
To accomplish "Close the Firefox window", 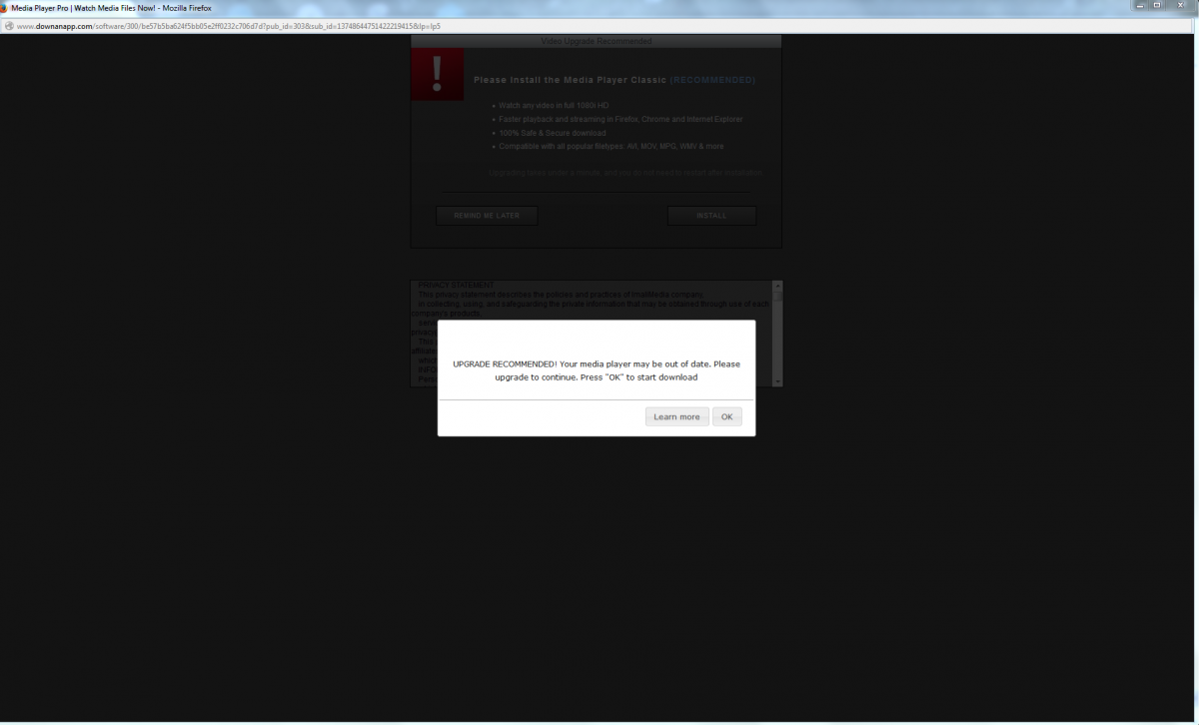I will coord(1180,6).
